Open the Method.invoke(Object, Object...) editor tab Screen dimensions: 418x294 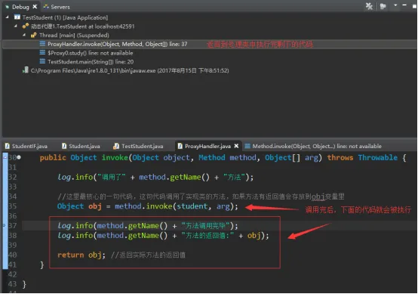tap(317, 146)
